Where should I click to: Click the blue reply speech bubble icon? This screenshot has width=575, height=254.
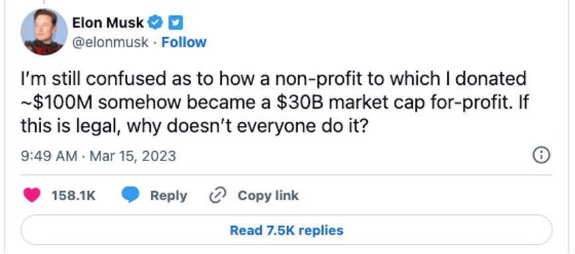(130, 195)
